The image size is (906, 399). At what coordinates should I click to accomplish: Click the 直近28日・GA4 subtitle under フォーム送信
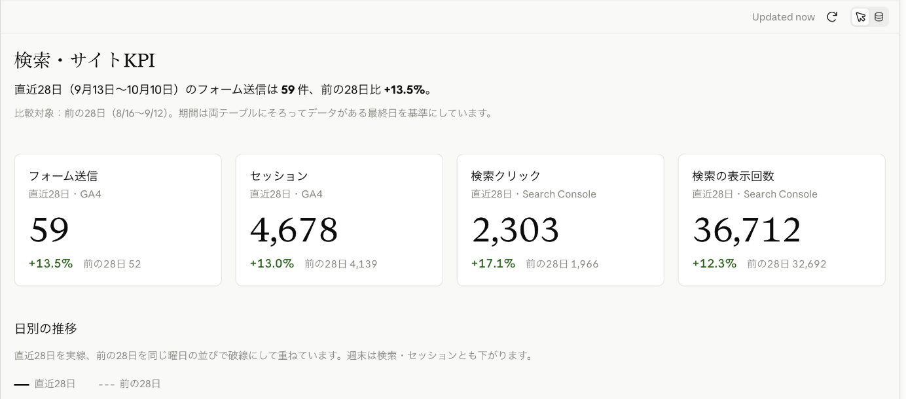65,194
